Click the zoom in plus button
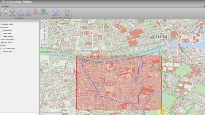The width and height of the screenshot is (205, 115). [44, 27]
